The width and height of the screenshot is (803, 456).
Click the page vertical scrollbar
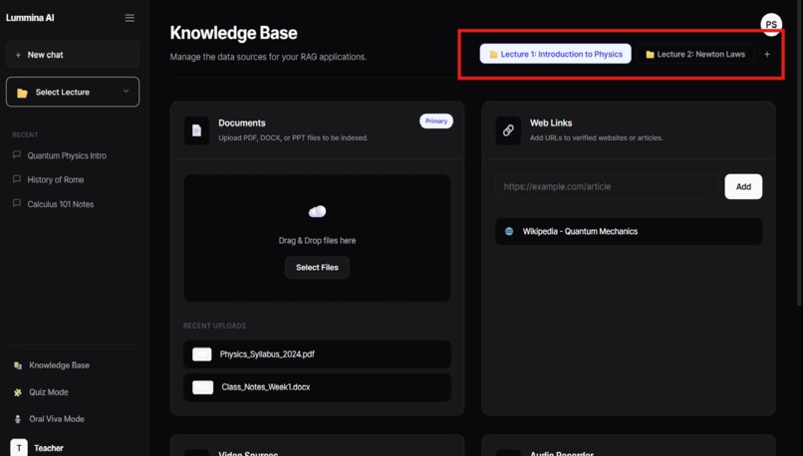[x=799, y=153]
